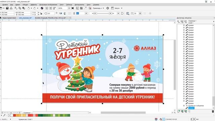Screen dimensions: 215x121
Task: Toggle the lock ratio icon
Action: 41,13
